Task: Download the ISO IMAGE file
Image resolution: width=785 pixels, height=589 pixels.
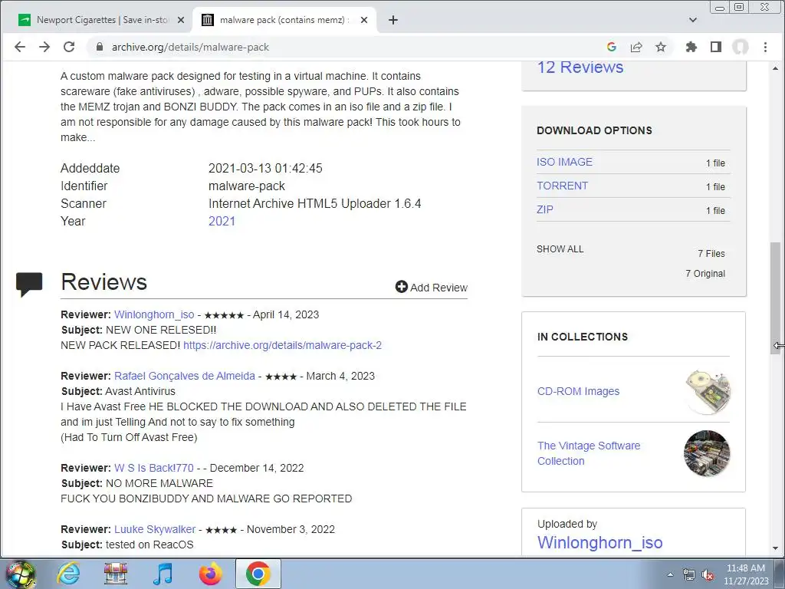Action: [x=564, y=162]
